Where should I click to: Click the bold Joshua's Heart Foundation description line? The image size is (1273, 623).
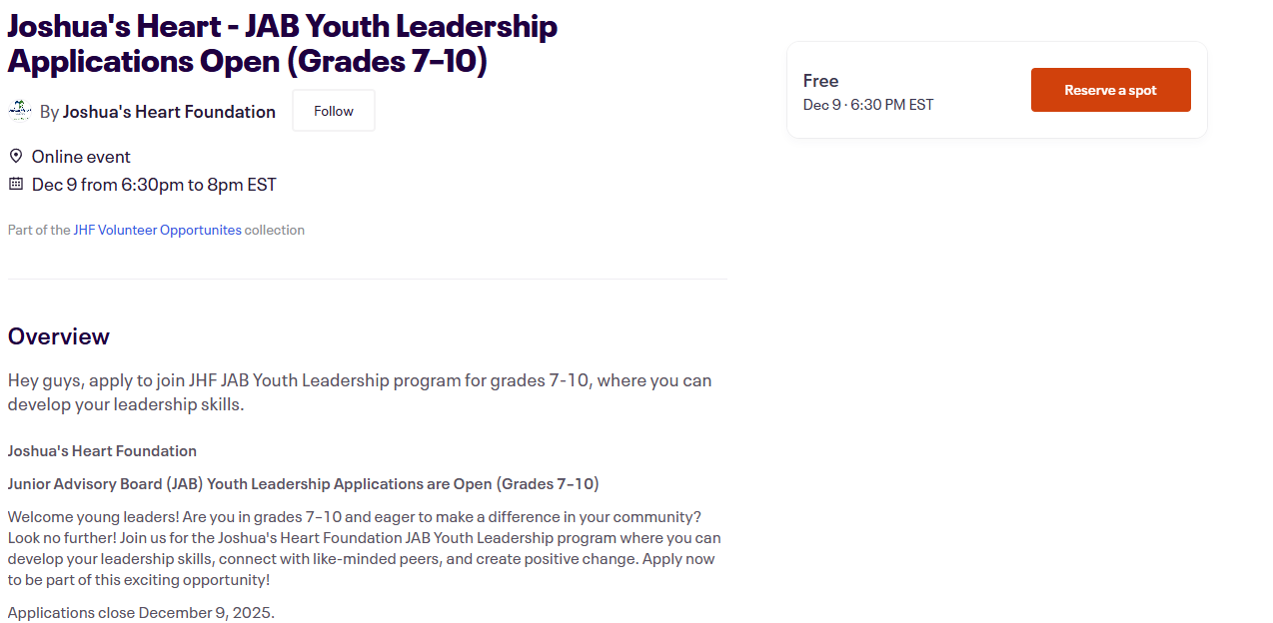(102, 451)
